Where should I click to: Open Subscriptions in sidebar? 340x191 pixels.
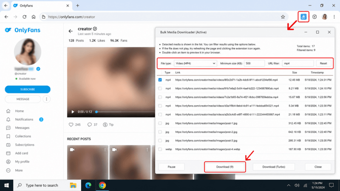click(25, 145)
